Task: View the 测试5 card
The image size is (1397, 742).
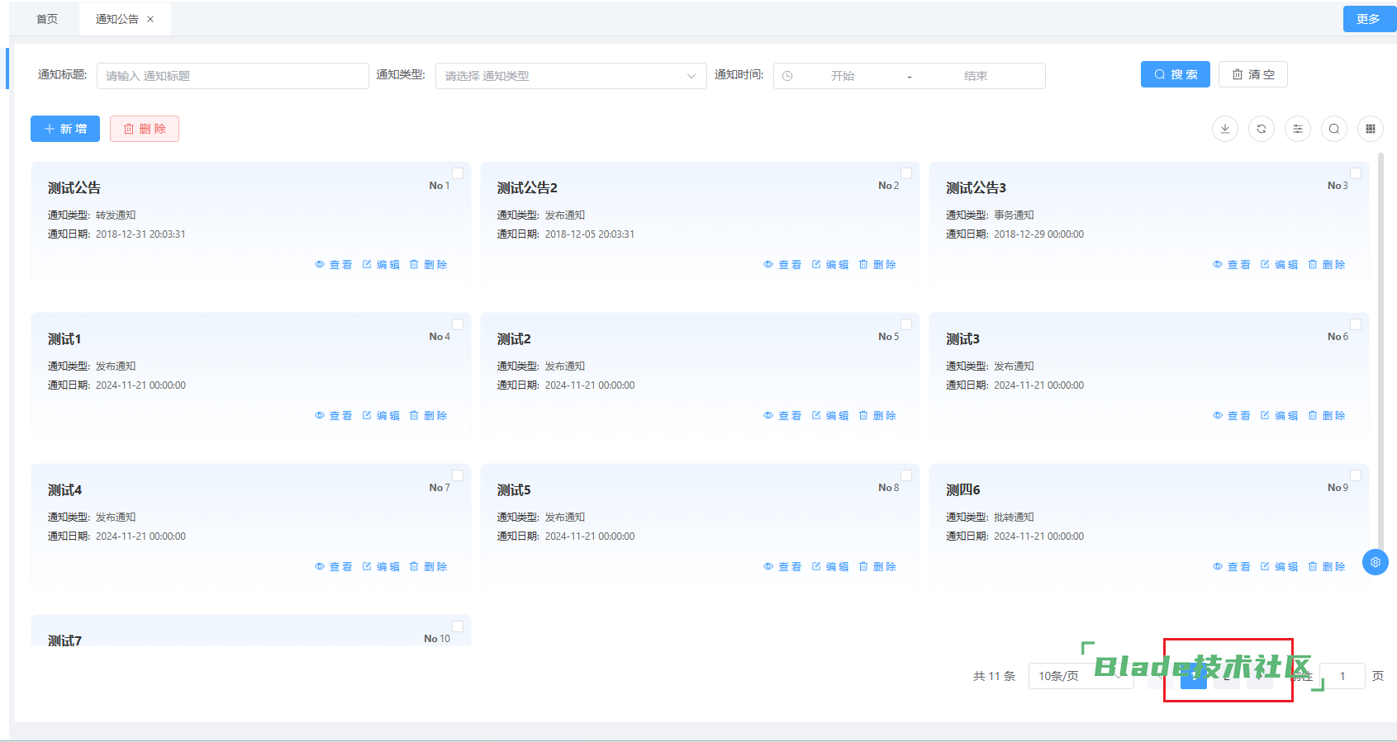Action: coord(782,567)
